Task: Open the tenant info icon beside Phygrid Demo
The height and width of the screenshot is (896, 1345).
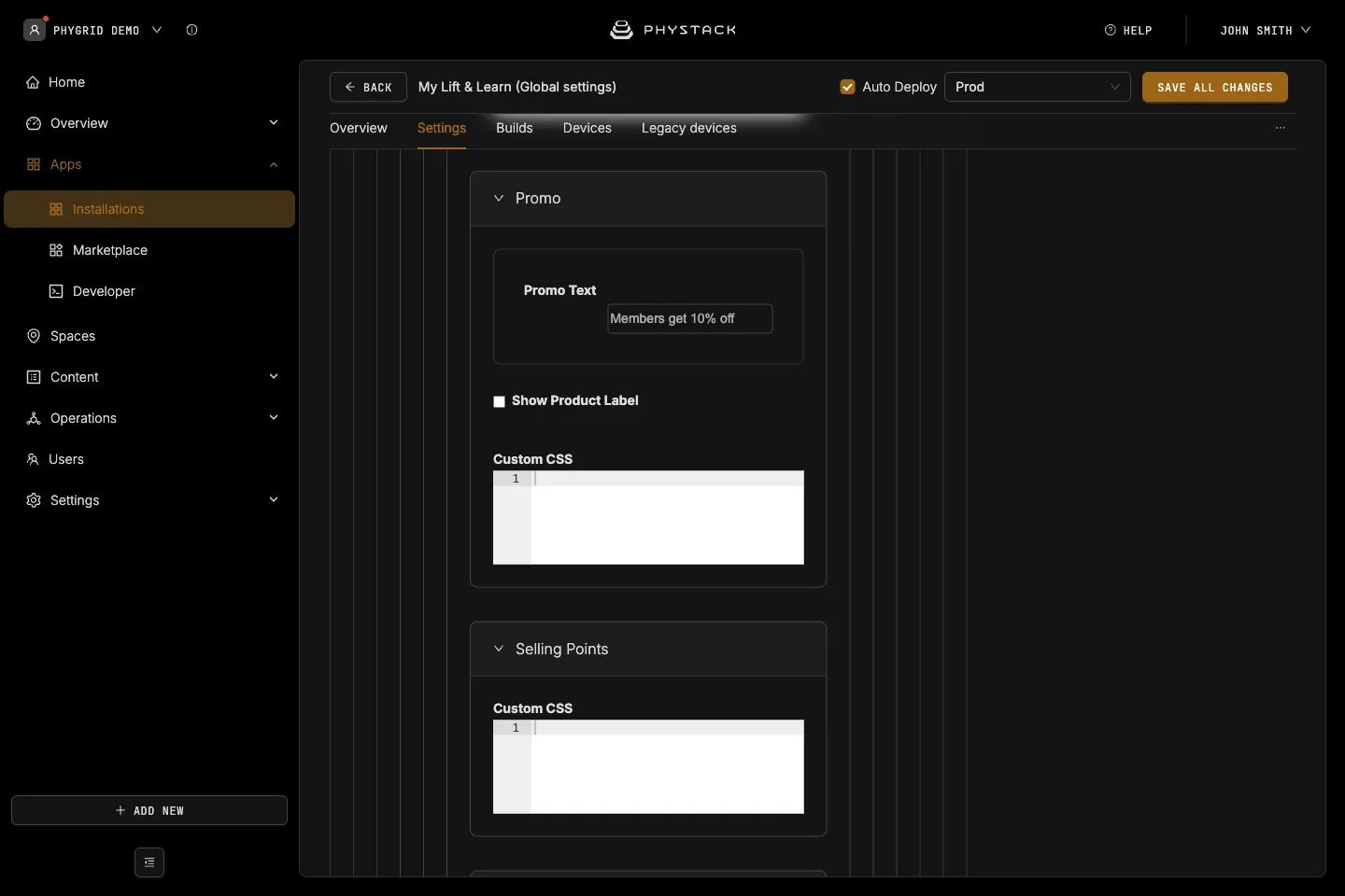Action: 191,30
